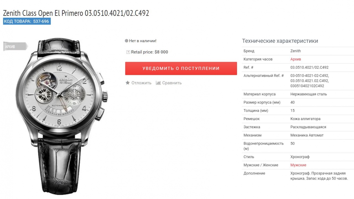Click the Отложить link text

tap(141, 83)
